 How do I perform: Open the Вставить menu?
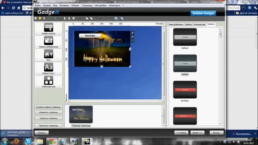point(64,5)
